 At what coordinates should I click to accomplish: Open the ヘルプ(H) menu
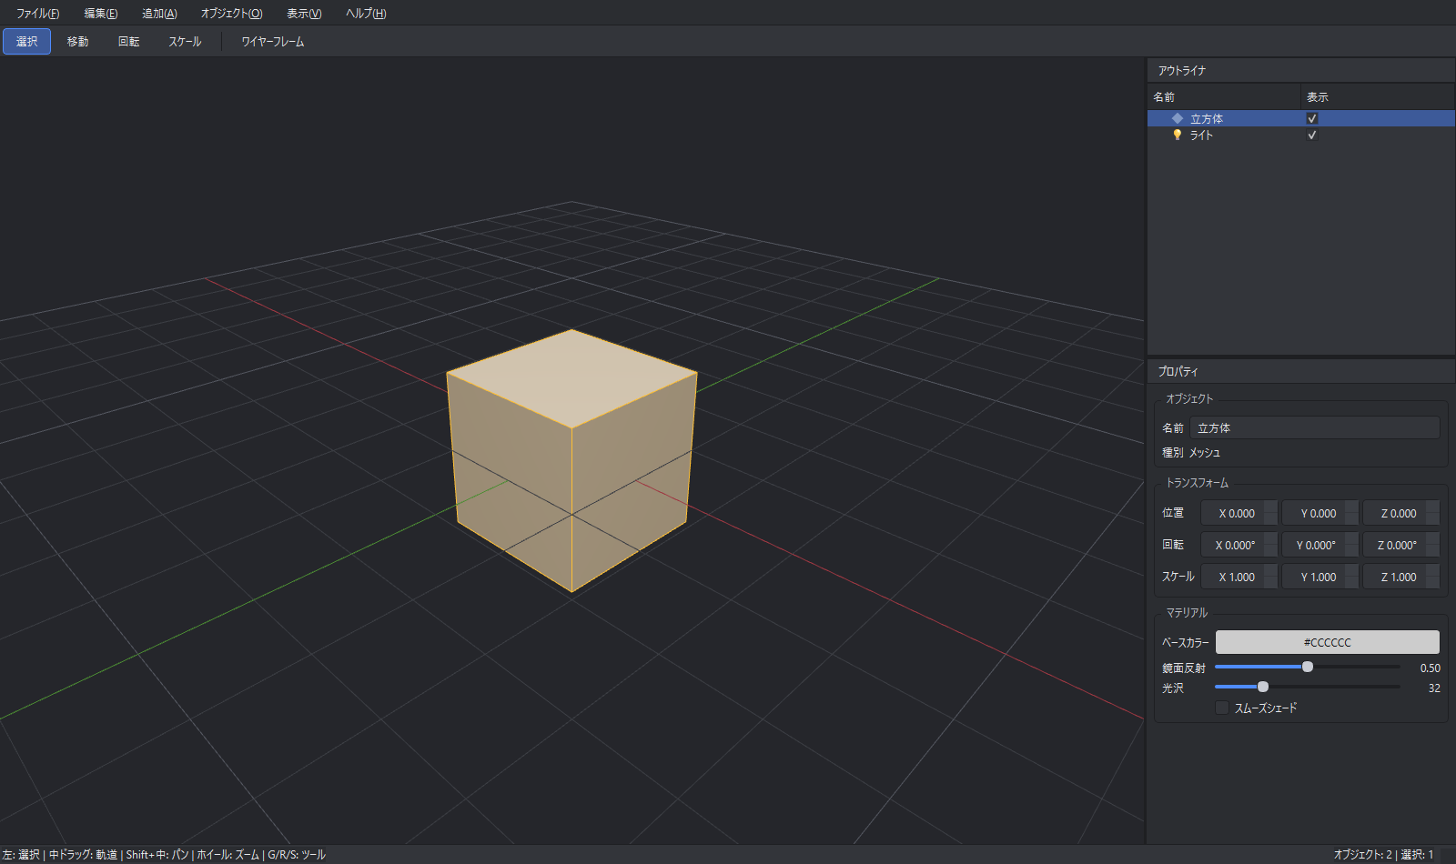[x=366, y=14]
